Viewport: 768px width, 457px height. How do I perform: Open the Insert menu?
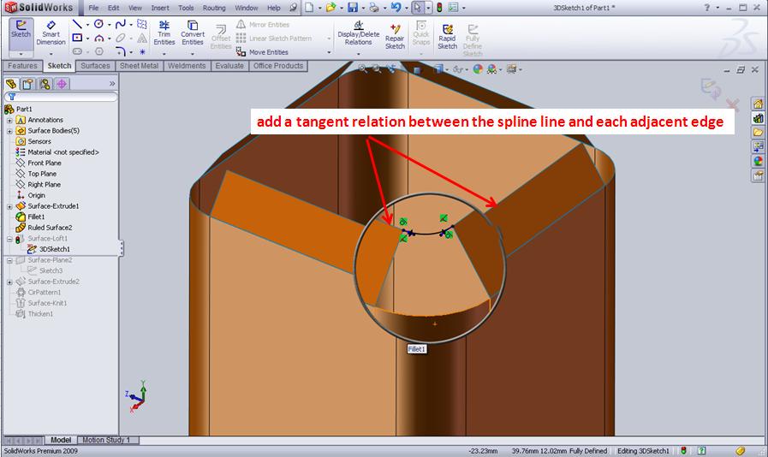[x=160, y=8]
